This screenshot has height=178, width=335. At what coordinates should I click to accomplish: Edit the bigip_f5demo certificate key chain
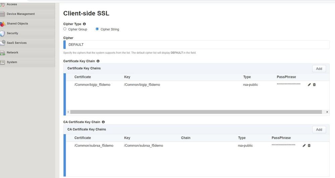tap(309, 85)
